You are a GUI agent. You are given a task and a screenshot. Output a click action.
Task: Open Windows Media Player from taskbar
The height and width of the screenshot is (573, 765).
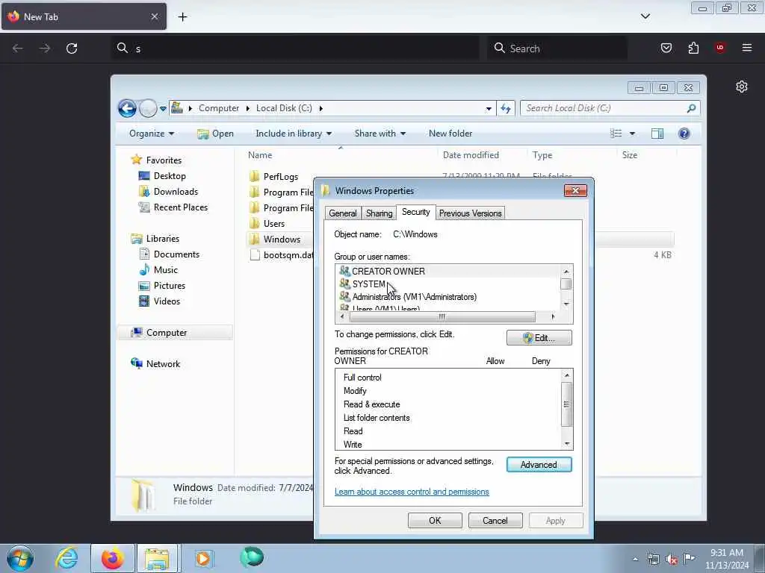203,558
